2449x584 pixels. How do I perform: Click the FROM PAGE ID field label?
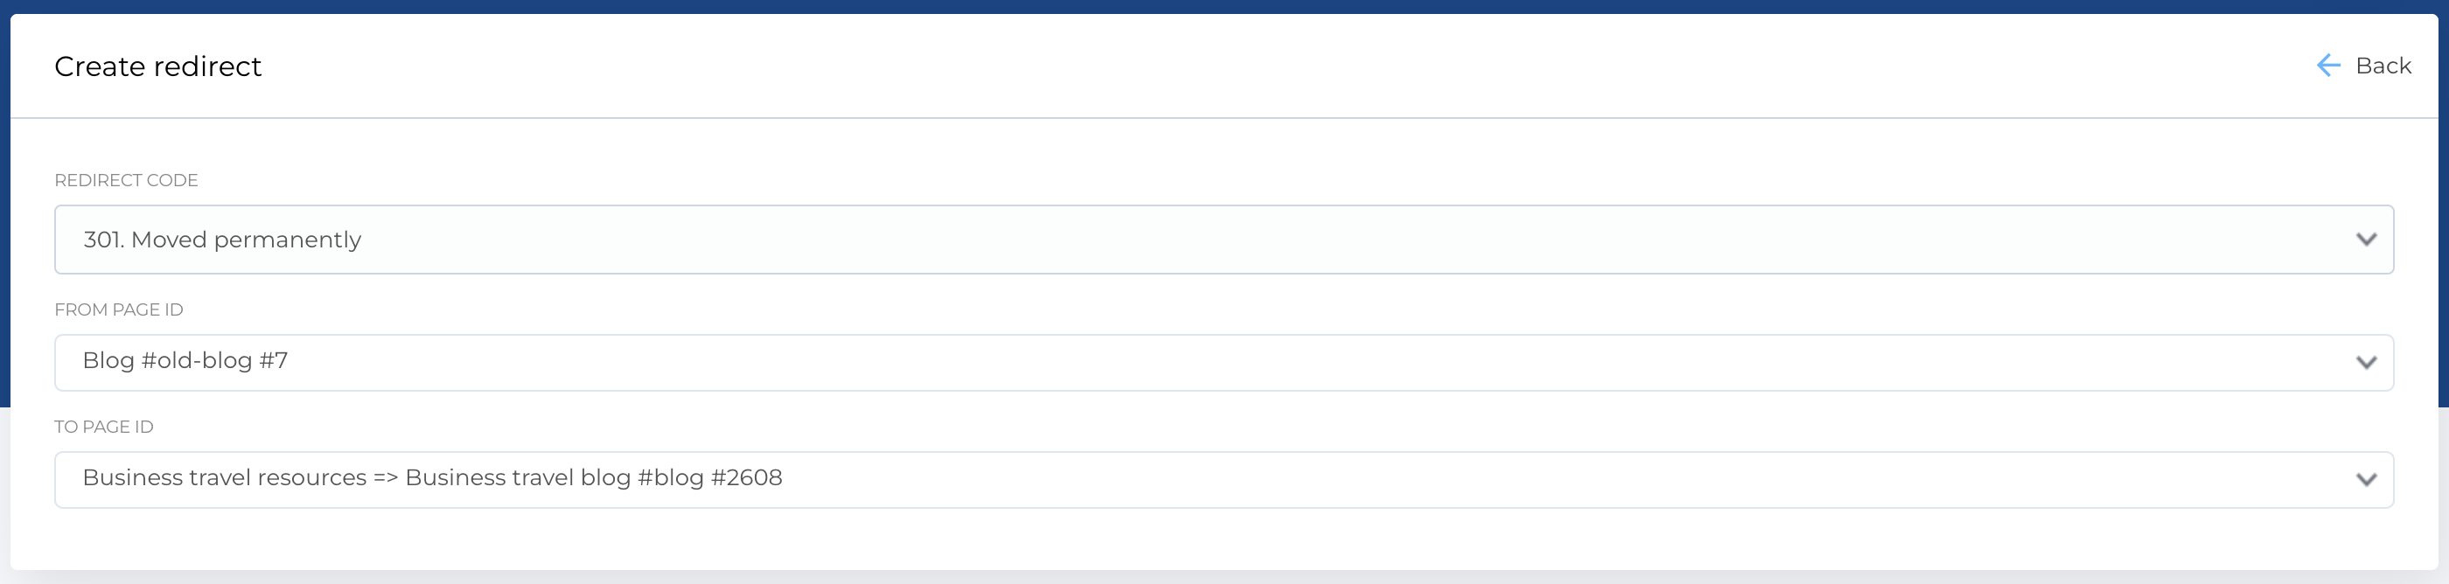[x=119, y=309]
